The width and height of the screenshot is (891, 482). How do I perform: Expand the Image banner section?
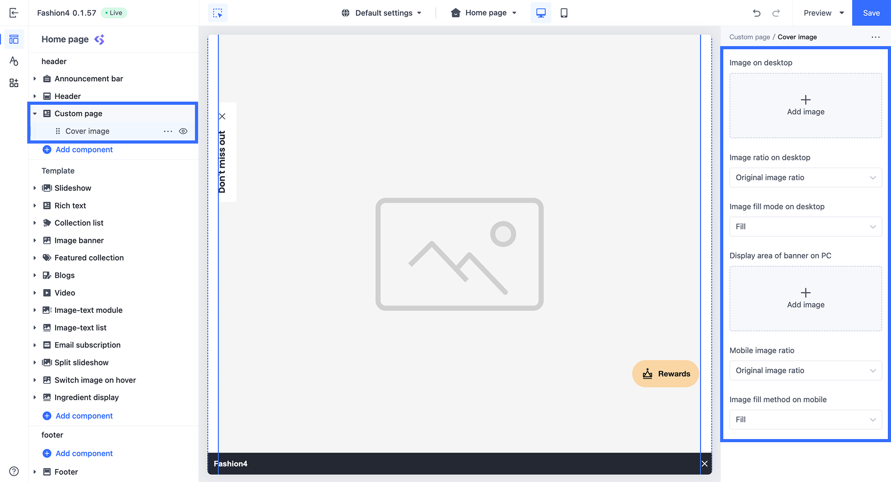pos(35,240)
